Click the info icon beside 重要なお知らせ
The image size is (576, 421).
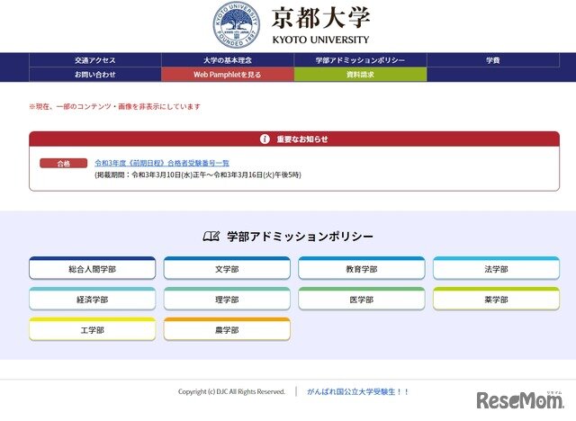(265, 139)
